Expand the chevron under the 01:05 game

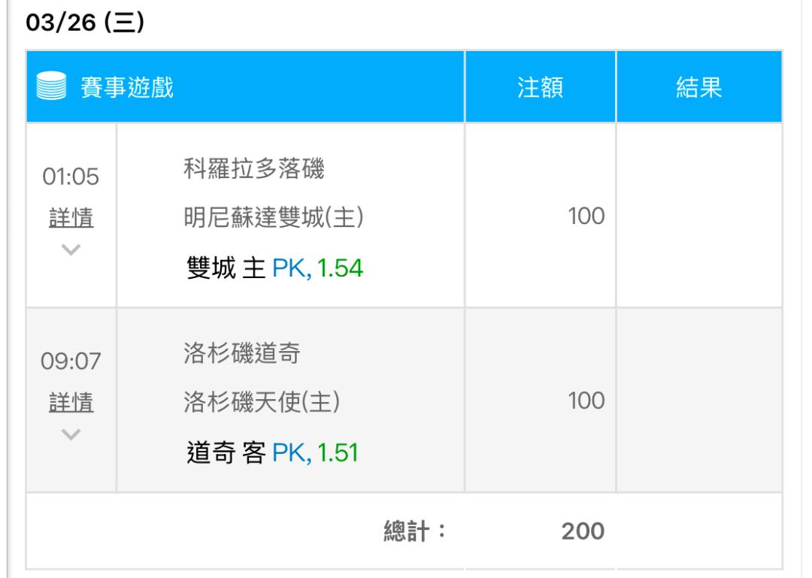point(71,250)
